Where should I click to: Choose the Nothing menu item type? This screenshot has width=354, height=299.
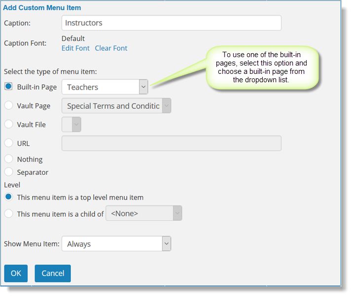coord(8,159)
